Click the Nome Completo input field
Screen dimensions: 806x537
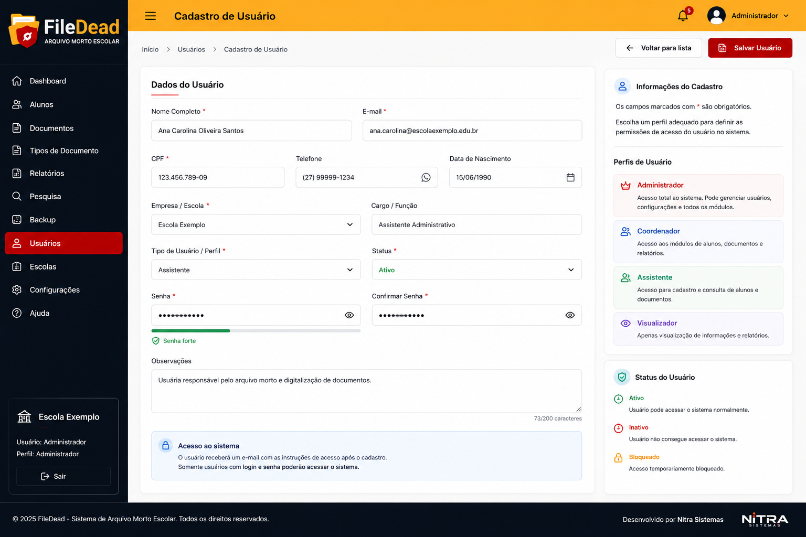252,131
